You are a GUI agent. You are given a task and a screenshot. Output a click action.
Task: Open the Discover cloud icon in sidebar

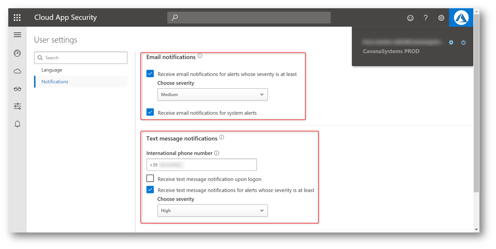pyautogui.click(x=17, y=71)
